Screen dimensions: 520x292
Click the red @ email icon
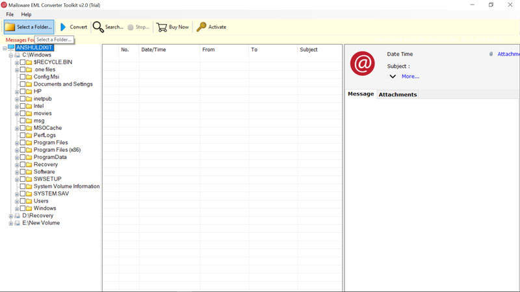pyautogui.click(x=363, y=64)
